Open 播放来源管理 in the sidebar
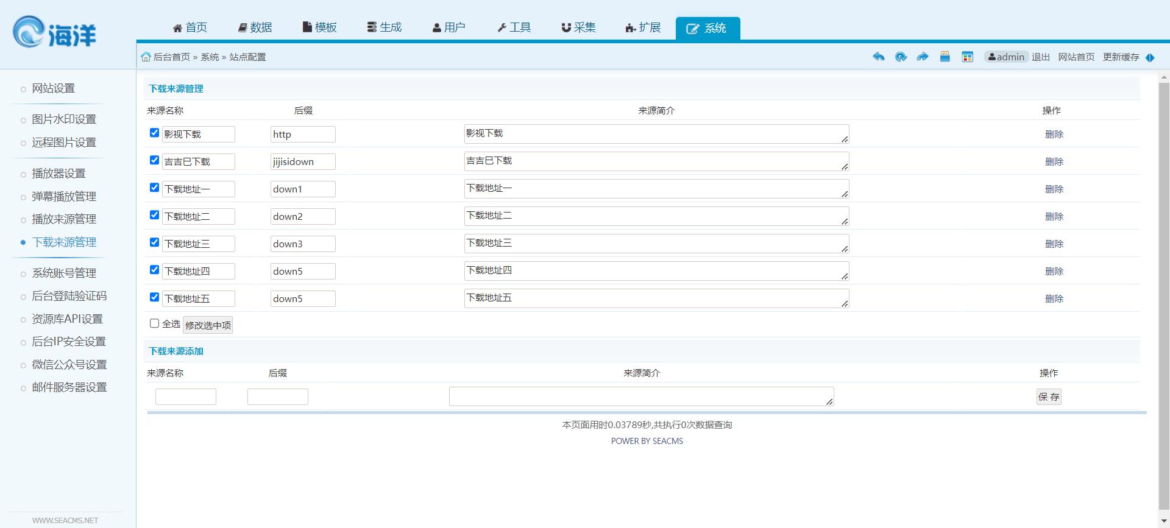The image size is (1170, 528). 64,219
